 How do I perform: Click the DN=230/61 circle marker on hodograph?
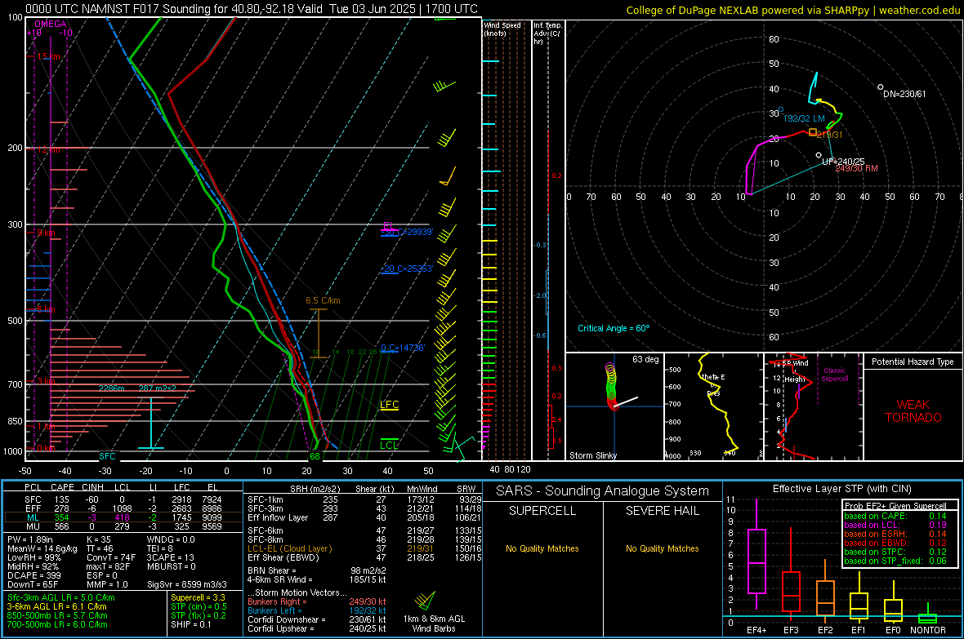(x=881, y=87)
